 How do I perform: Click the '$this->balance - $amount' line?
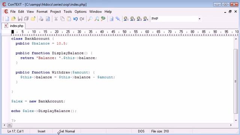pyautogui.click(x=67, y=77)
